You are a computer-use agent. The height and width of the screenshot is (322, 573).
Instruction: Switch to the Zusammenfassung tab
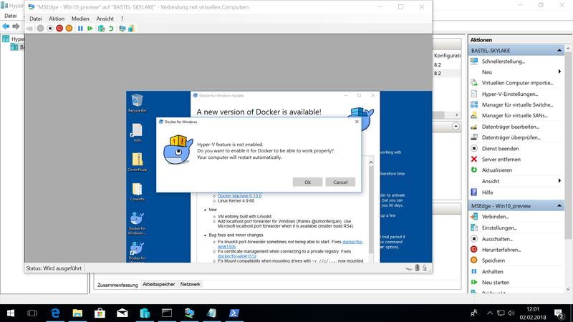coord(117,285)
